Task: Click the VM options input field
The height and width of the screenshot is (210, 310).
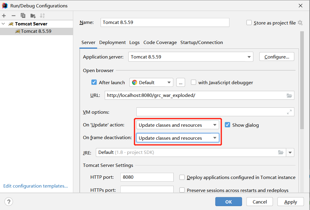Action: tap(215, 112)
